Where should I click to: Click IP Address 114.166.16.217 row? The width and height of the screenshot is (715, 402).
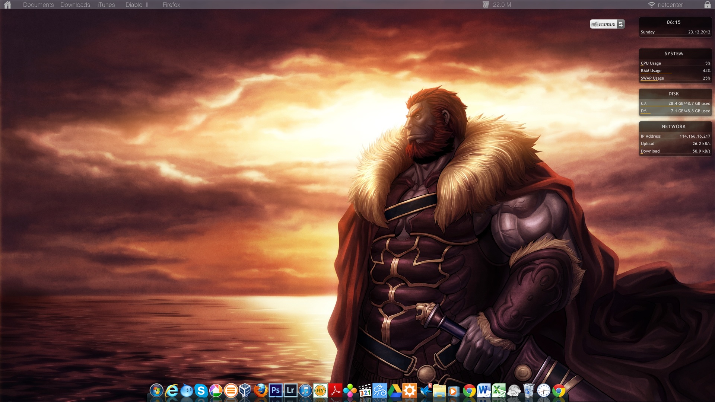tap(676, 136)
